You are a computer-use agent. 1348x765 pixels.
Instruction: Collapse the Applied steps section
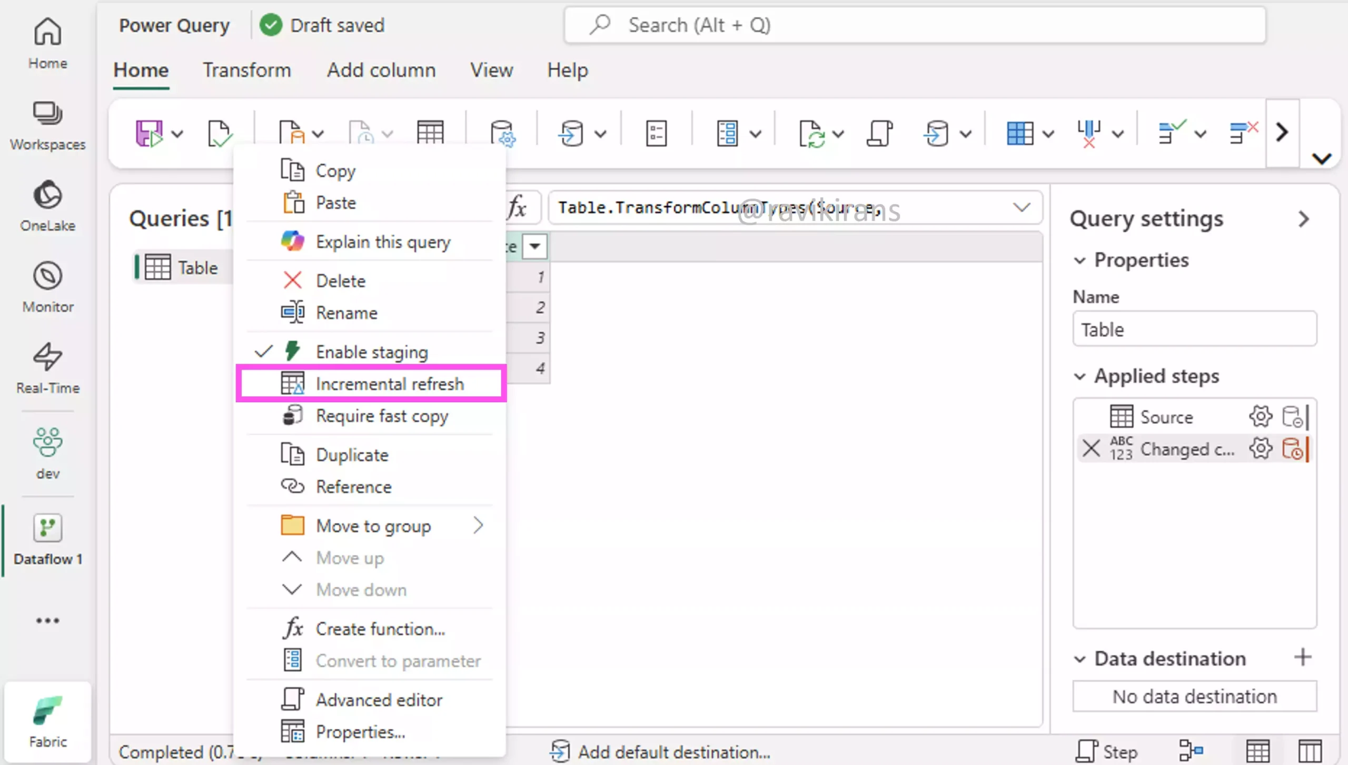pos(1079,376)
